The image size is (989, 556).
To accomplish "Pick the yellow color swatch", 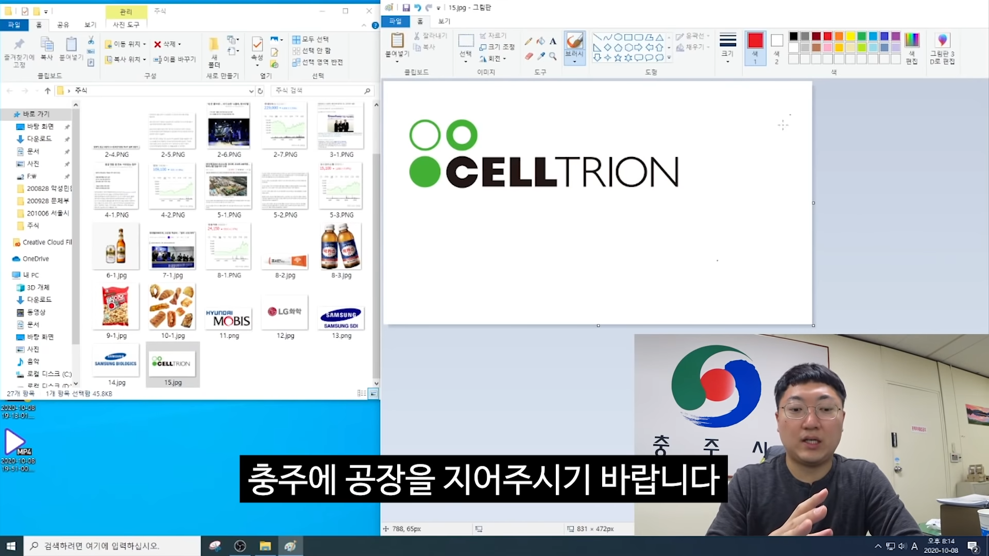I will point(850,36).
